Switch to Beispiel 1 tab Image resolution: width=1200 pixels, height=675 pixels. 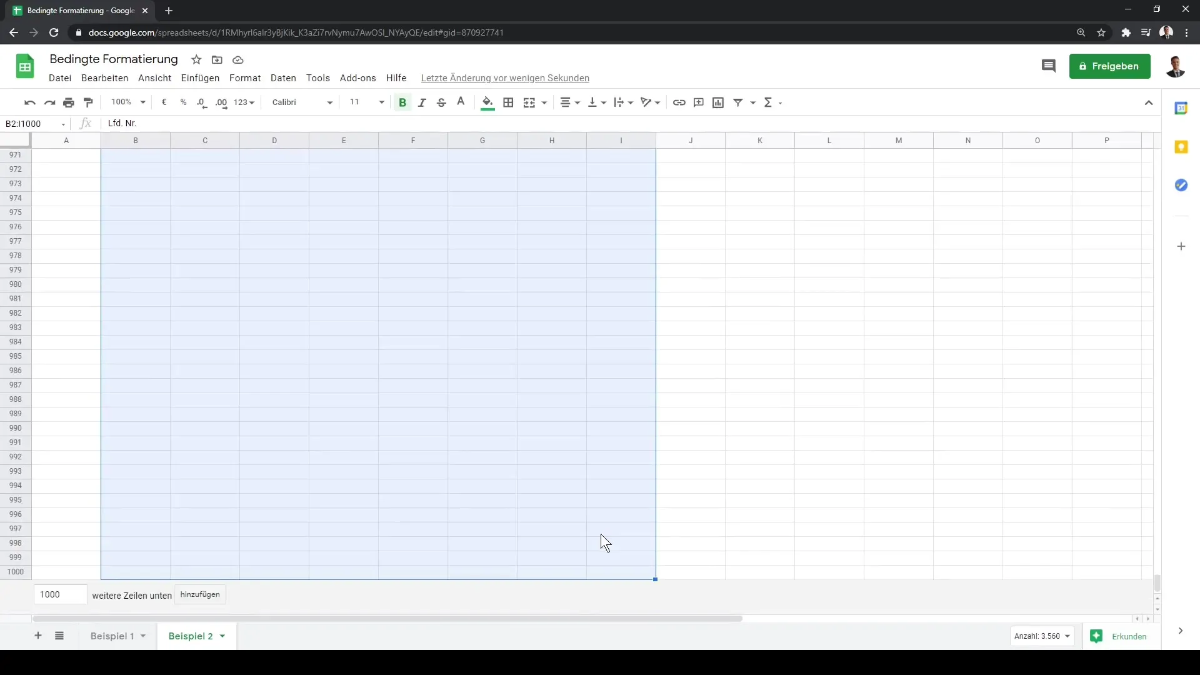[111, 636]
